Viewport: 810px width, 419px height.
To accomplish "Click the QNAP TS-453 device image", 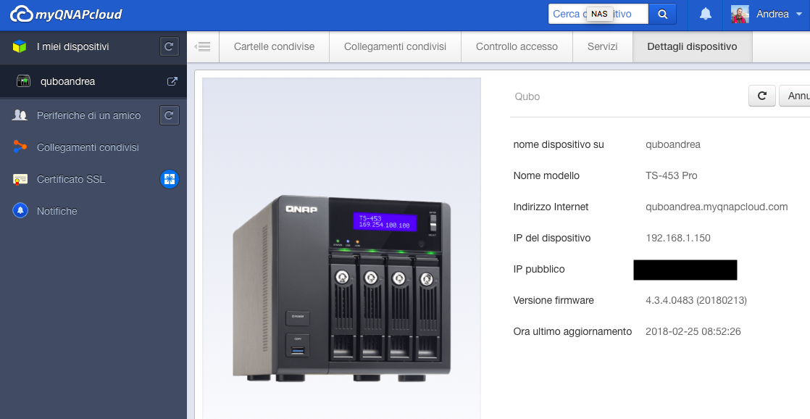I will [342, 288].
